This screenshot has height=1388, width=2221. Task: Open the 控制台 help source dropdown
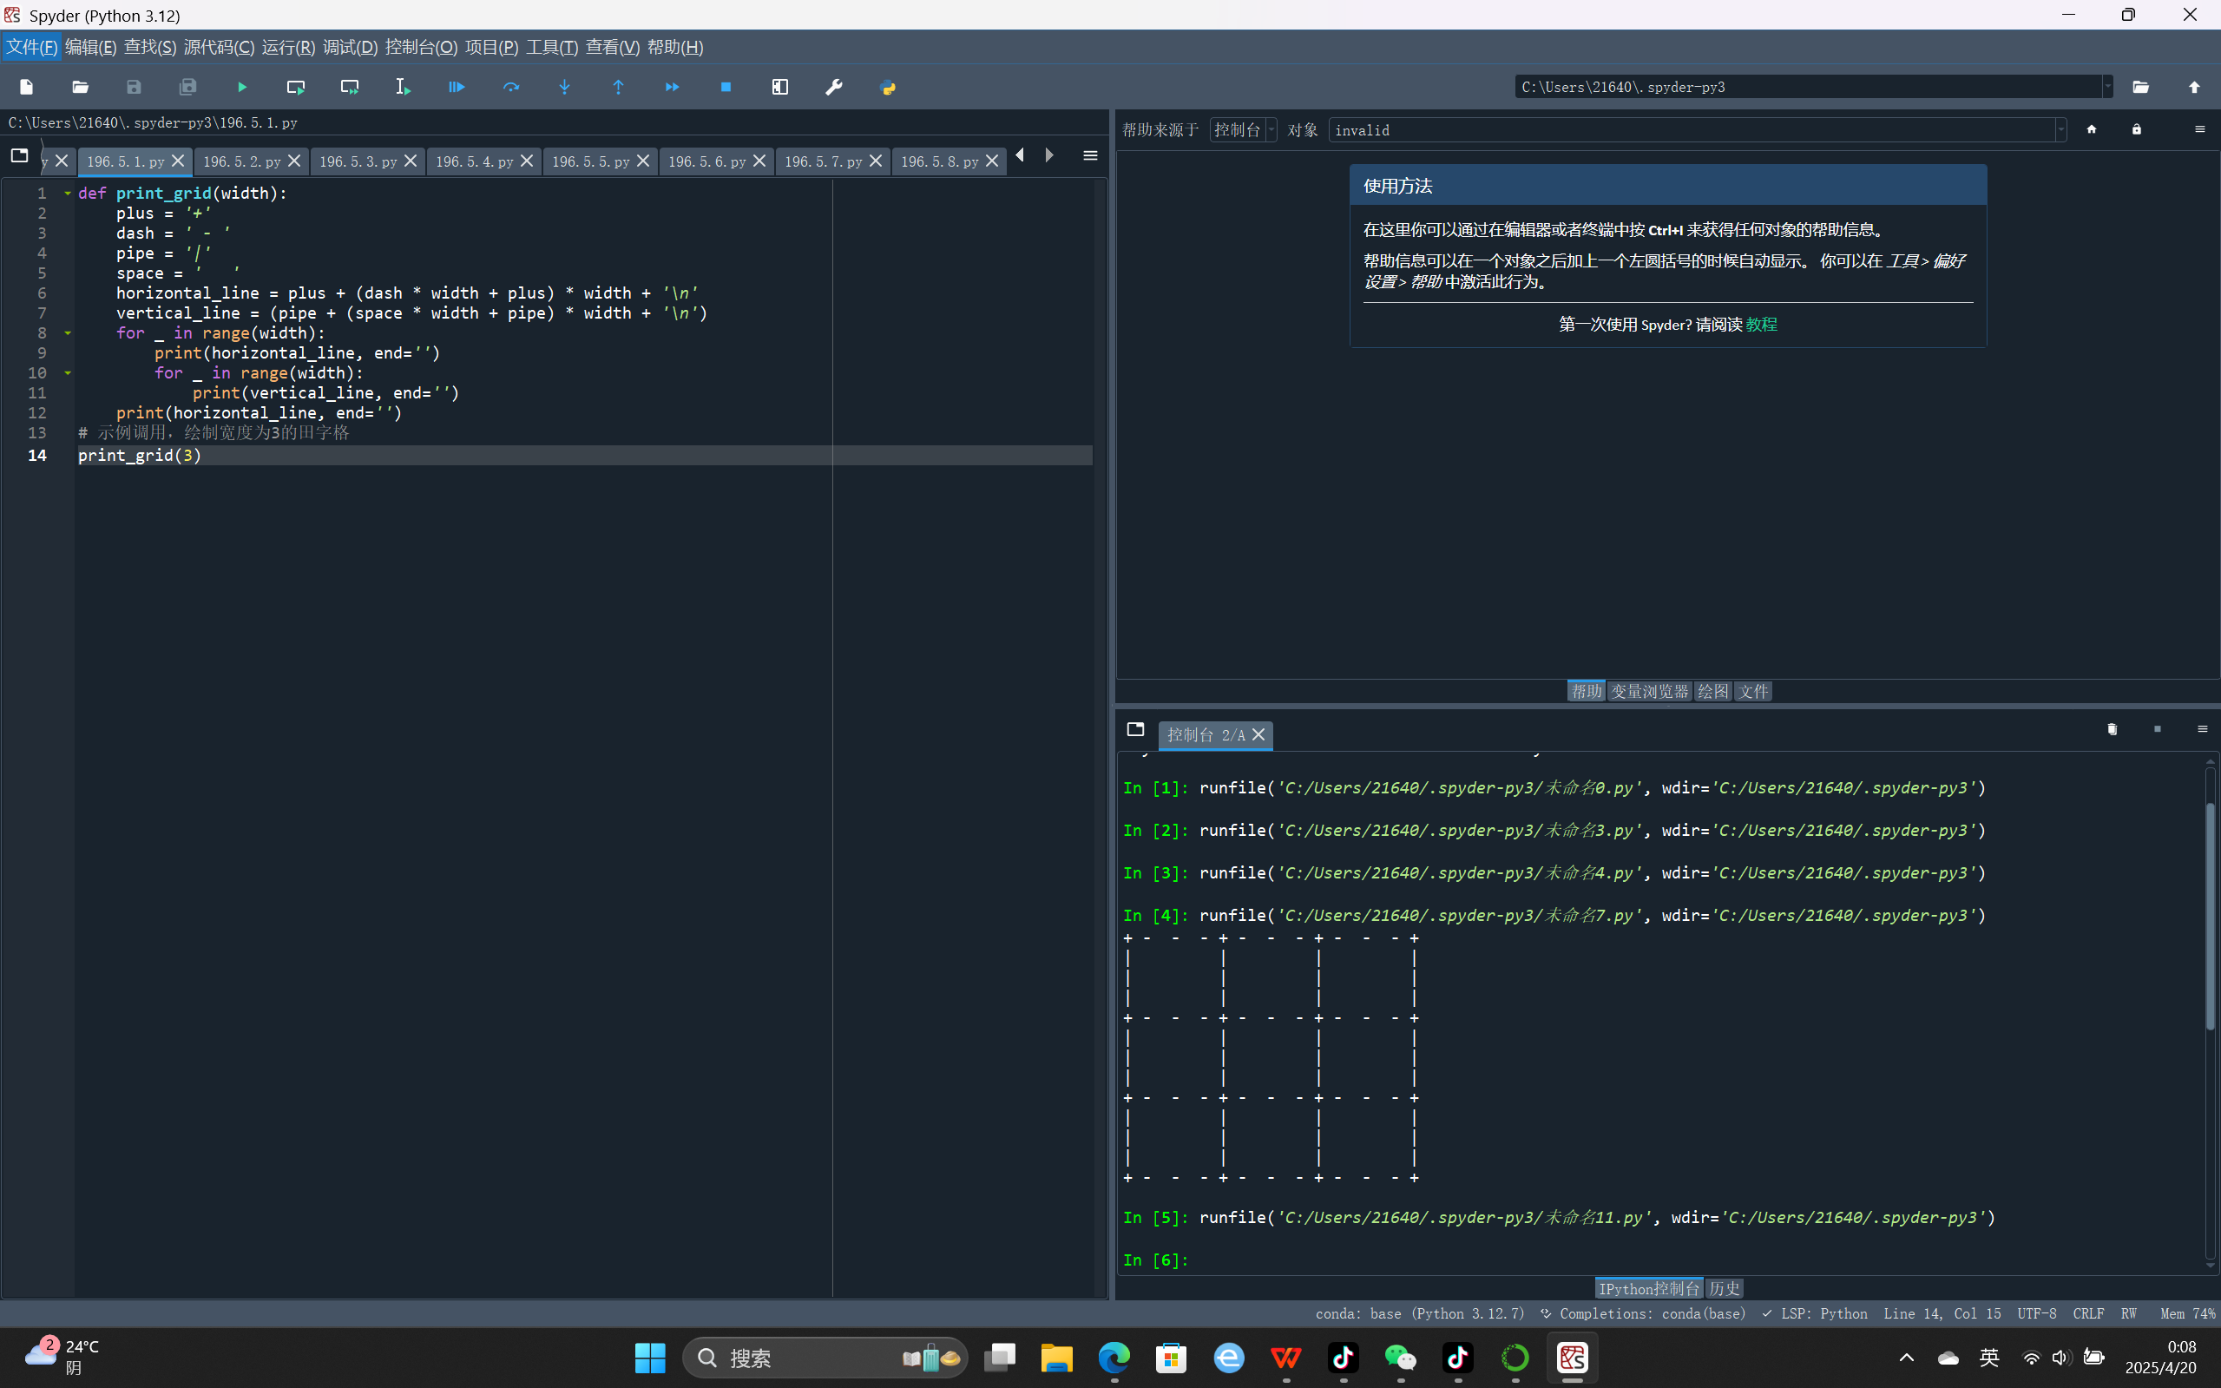coord(1243,130)
